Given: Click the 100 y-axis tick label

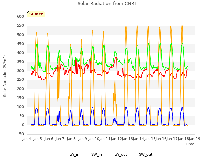Looking at the screenshot, I should [20, 107].
